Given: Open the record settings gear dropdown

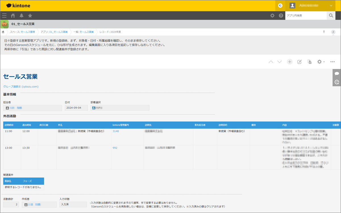Looking at the screenshot, I should pos(321,62).
